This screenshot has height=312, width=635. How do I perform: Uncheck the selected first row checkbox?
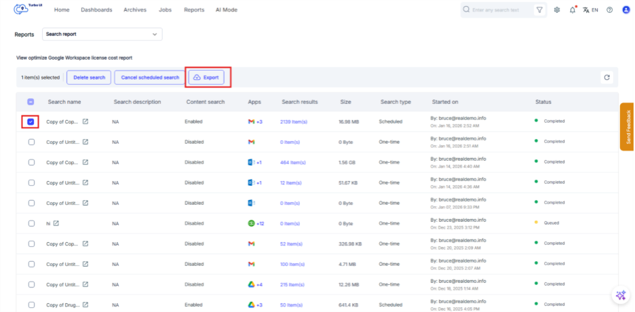[31, 121]
